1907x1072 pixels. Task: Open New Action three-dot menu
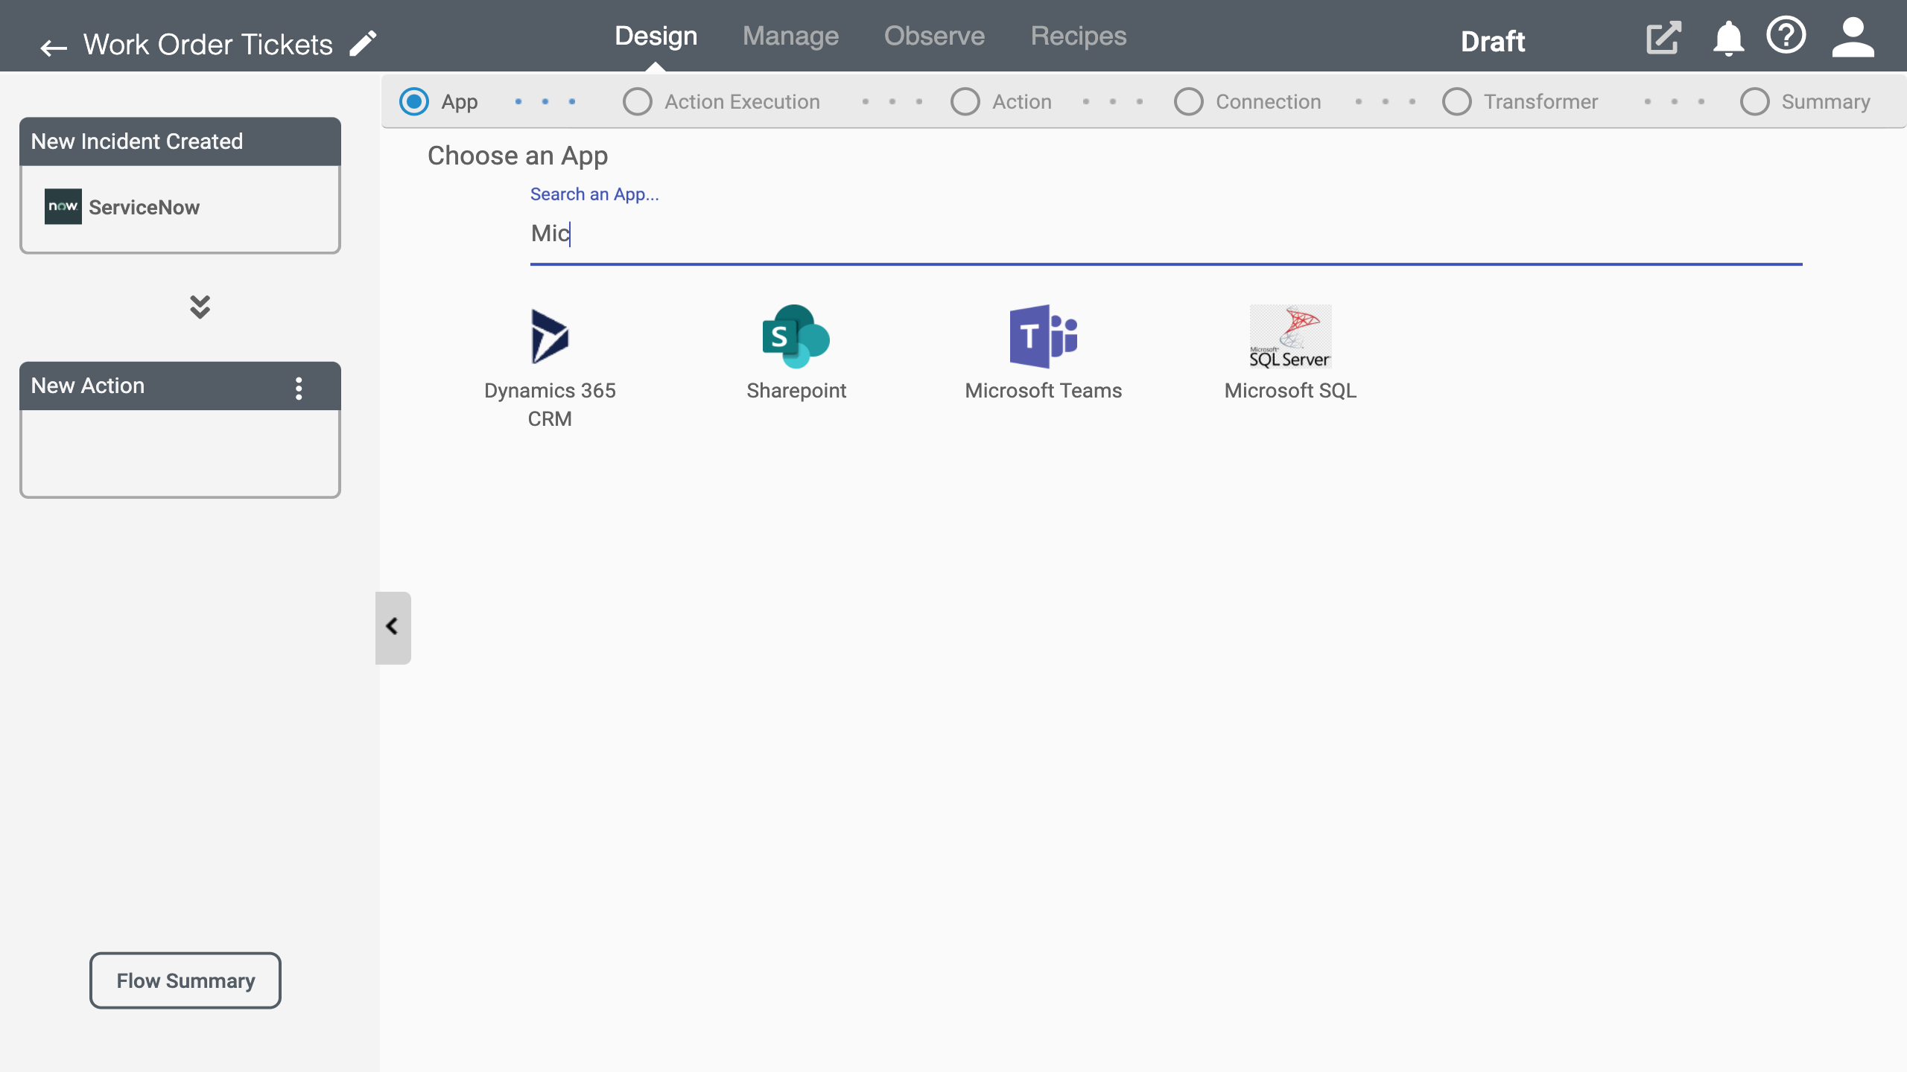(299, 388)
